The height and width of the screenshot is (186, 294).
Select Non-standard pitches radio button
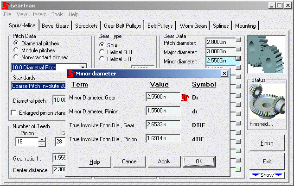click(x=16, y=57)
